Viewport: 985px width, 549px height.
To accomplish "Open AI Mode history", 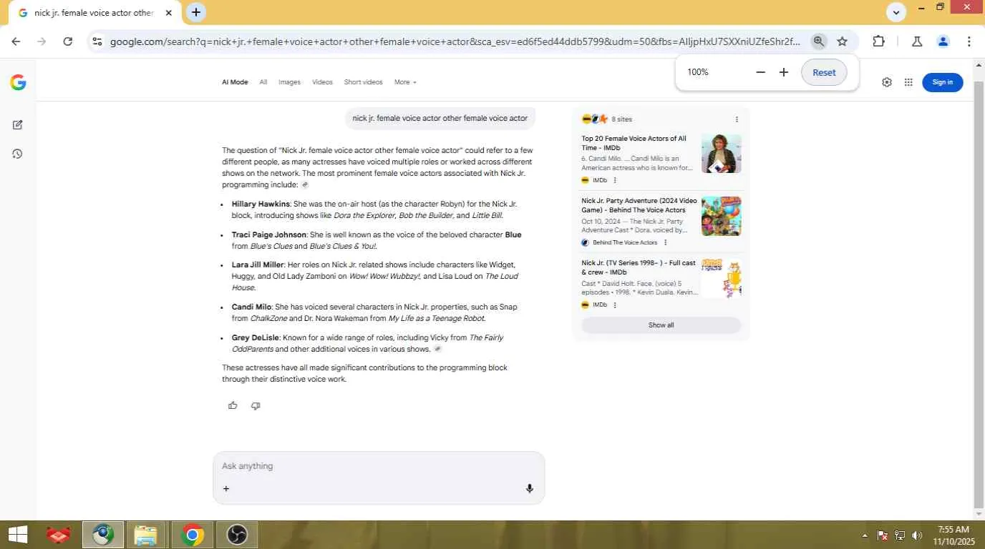I will pos(18,154).
